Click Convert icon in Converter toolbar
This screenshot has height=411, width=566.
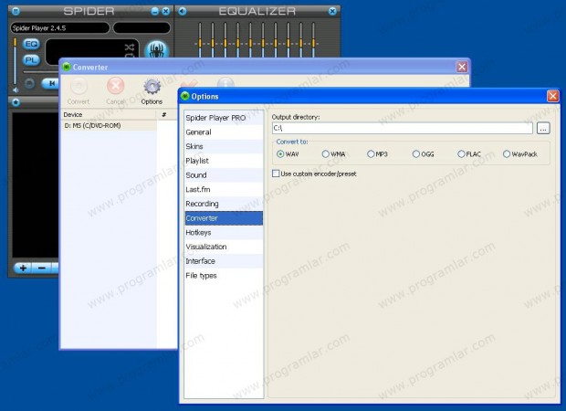(x=79, y=91)
